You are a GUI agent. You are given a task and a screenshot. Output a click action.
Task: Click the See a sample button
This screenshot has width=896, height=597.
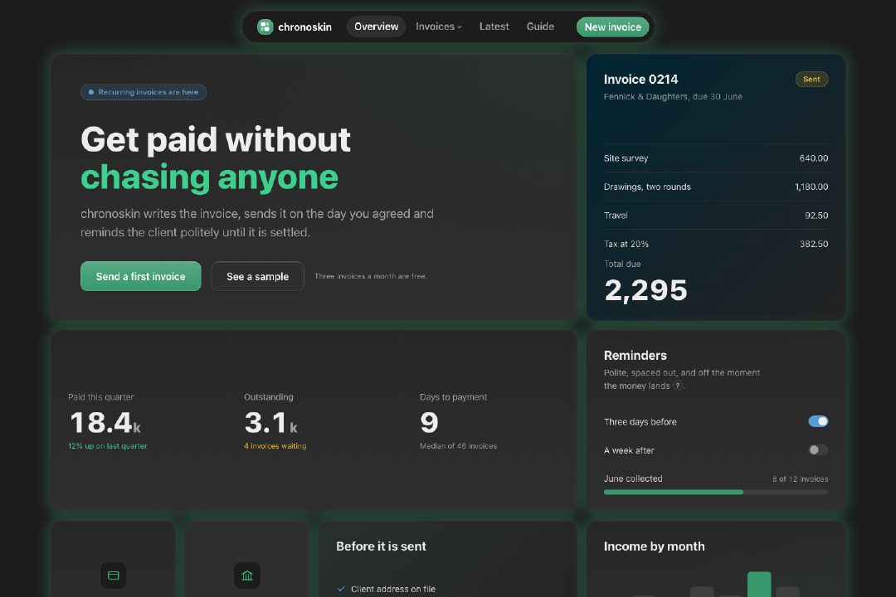(x=258, y=276)
